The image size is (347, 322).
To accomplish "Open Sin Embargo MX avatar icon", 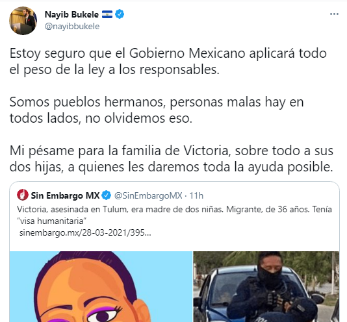I will [23, 195].
